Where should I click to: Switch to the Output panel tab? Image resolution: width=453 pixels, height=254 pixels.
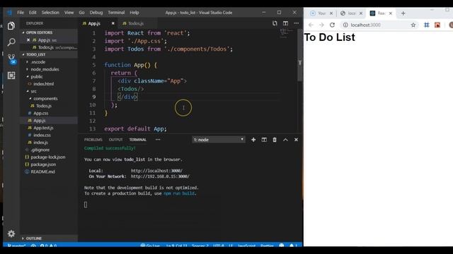[x=115, y=140]
